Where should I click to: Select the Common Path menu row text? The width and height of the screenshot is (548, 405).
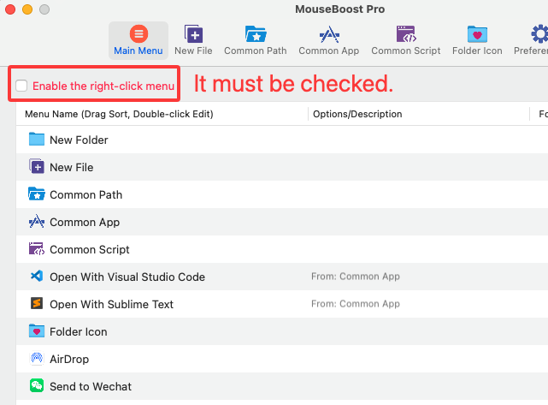click(86, 194)
